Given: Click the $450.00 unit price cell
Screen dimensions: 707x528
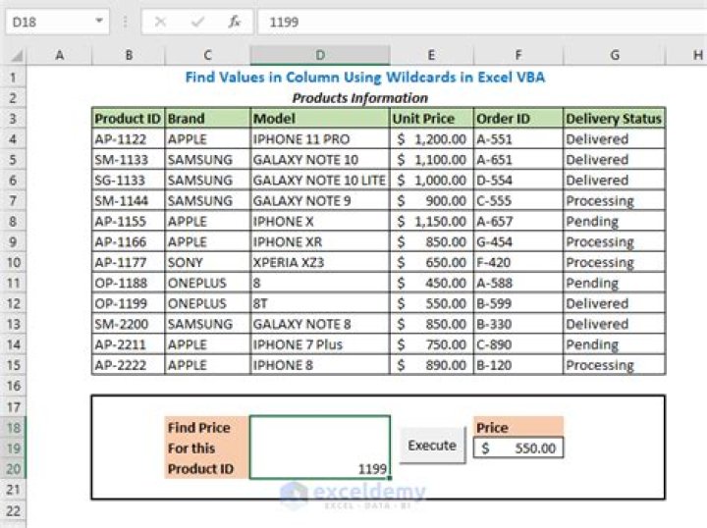Looking at the screenshot, I should click(x=431, y=284).
